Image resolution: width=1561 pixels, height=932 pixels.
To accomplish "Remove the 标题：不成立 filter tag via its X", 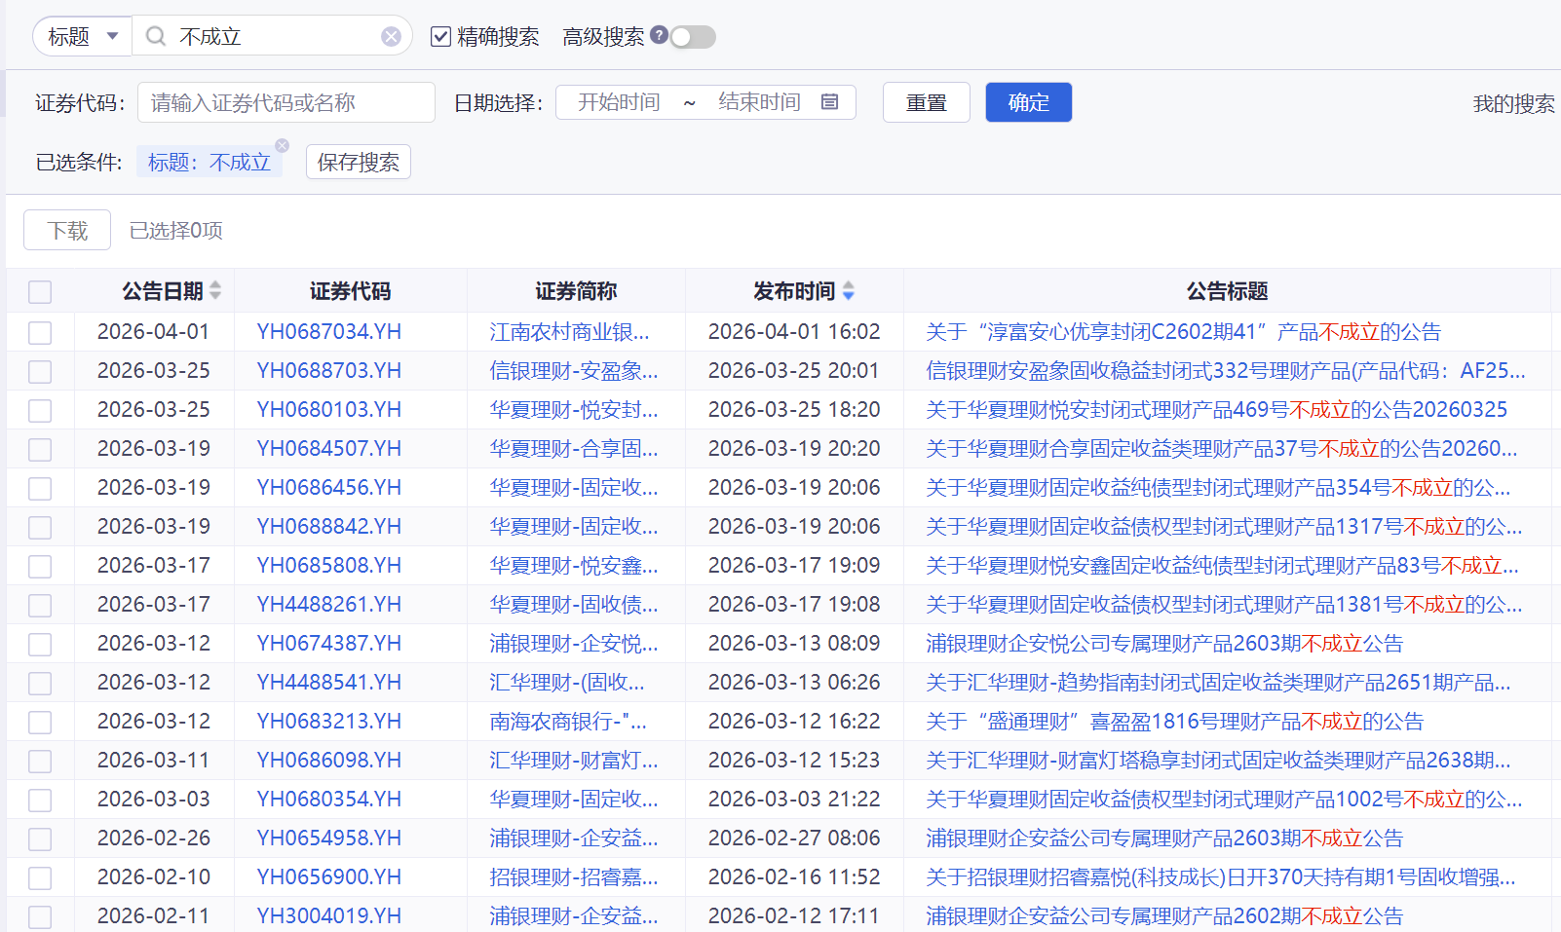I will pos(282,145).
